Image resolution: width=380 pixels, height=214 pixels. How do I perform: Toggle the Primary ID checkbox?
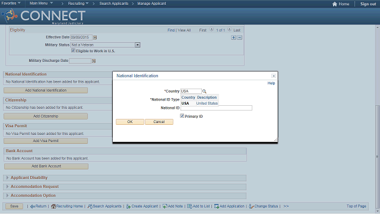(182, 116)
